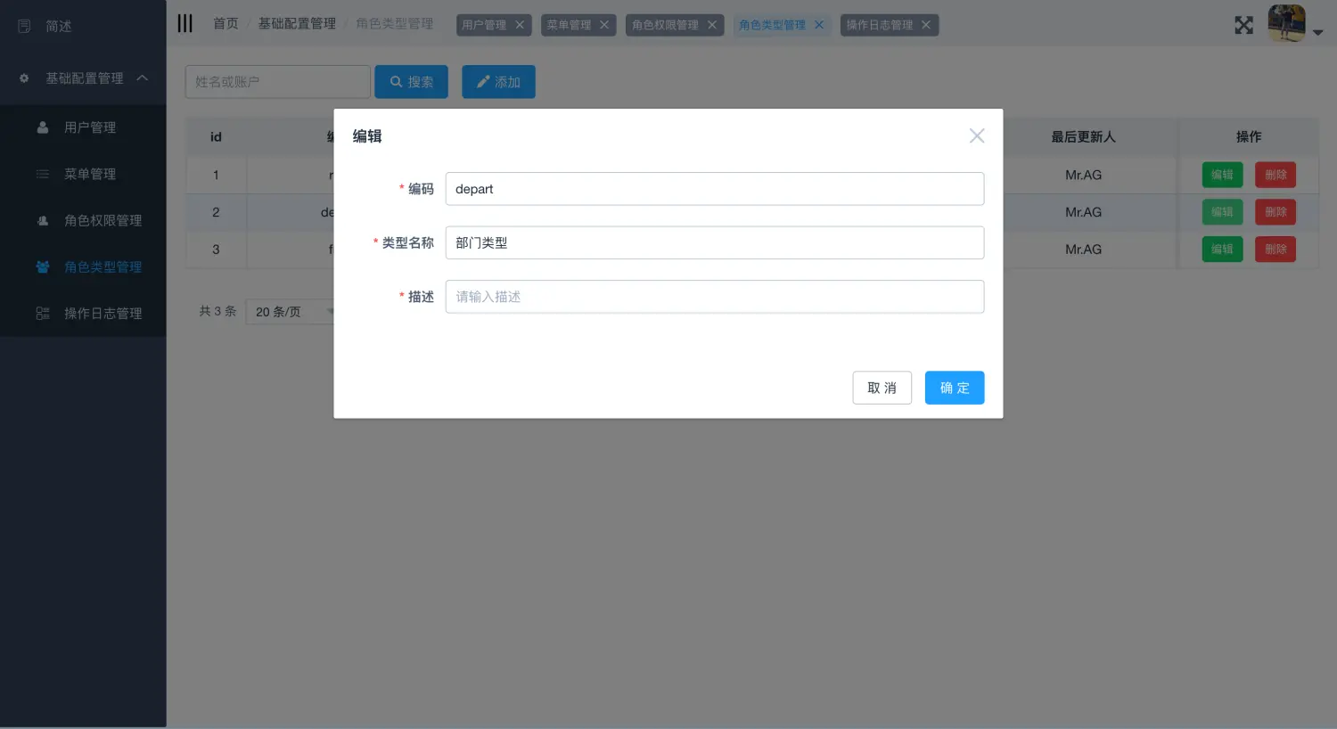Viewport: 1337px width, 729px height.
Task: Open 角色权限管理 in the sidebar
Action: point(83,220)
